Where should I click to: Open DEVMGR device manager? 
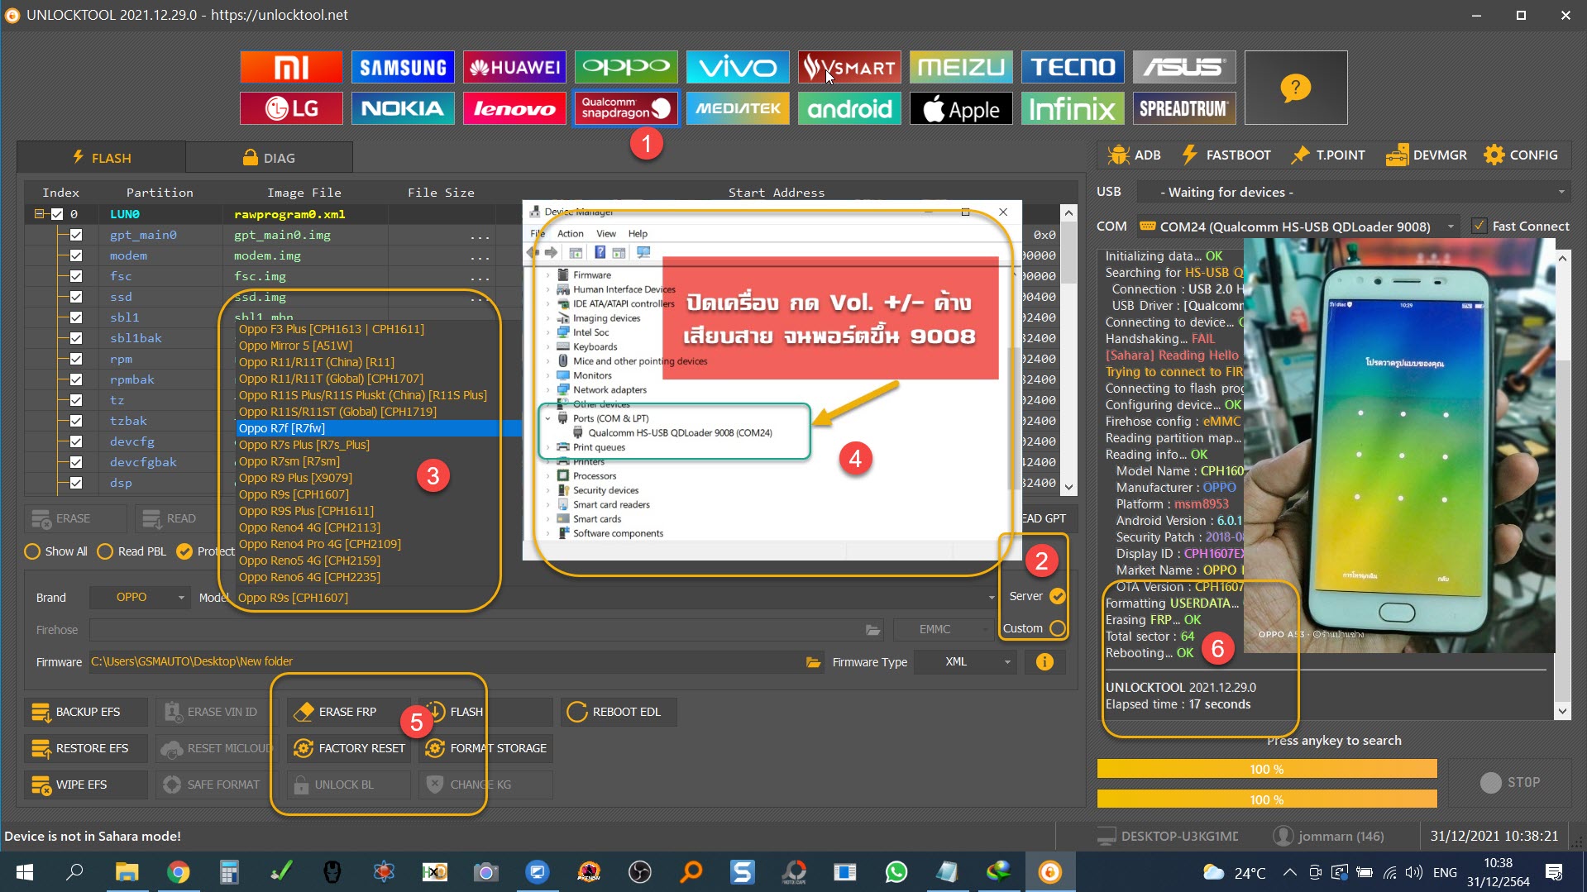(1427, 155)
